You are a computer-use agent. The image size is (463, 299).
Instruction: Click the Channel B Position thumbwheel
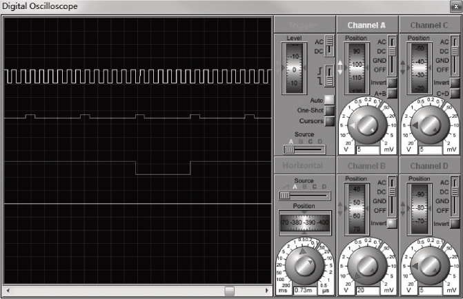click(x=357, y=209)
